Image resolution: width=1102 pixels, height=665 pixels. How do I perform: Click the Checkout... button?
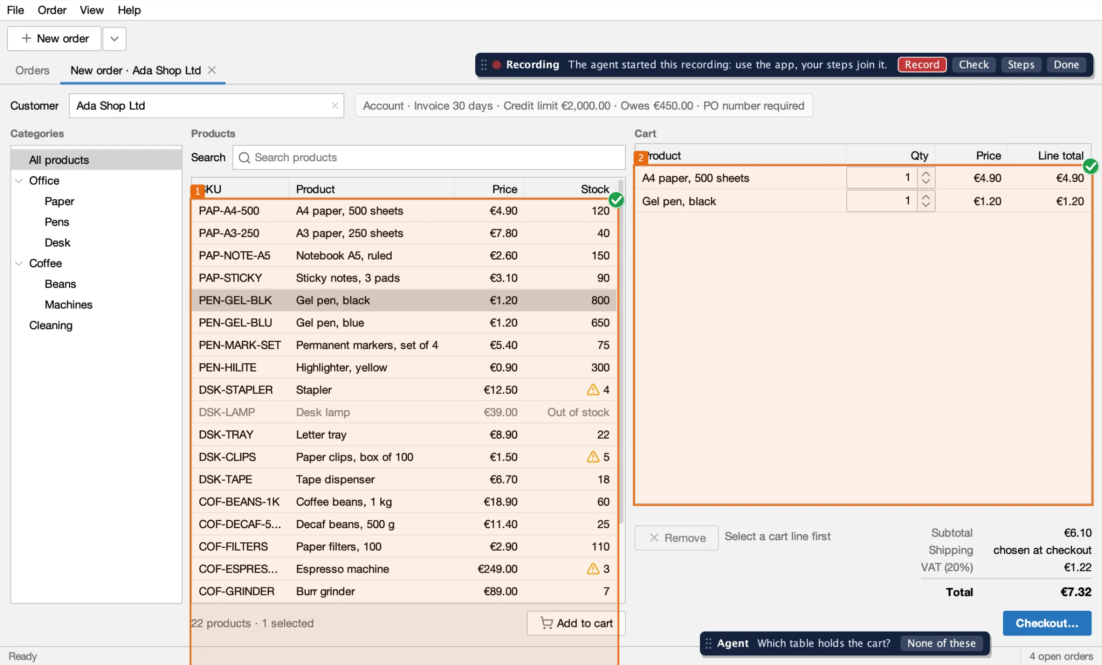point(1047,623)
